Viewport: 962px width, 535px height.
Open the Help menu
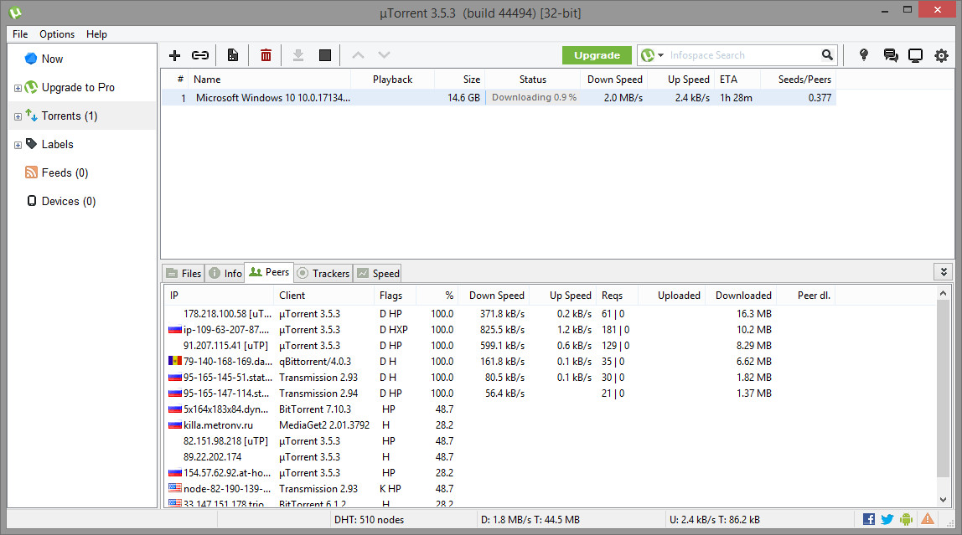pyautogui.click(x=96, y=34)
